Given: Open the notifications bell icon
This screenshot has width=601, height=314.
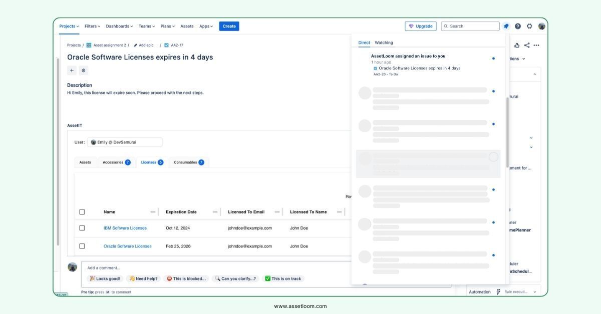Looking at the screenshot, I should (x=506, y=26).
